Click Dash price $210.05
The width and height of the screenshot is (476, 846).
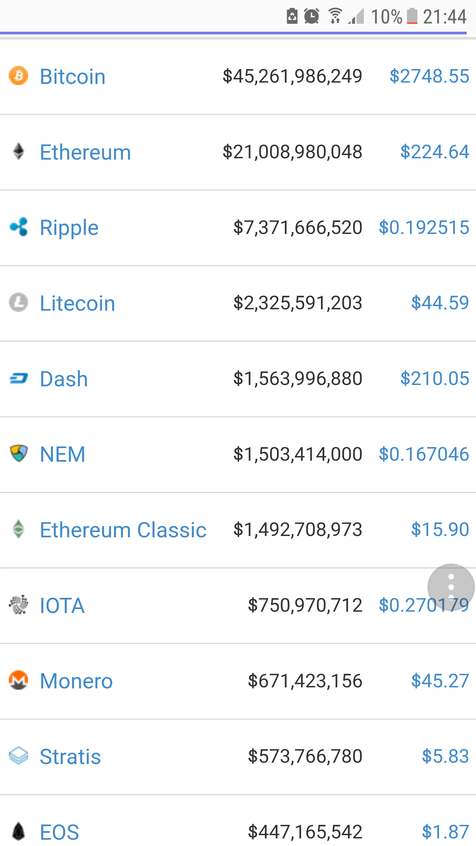[x=434, y=378]
